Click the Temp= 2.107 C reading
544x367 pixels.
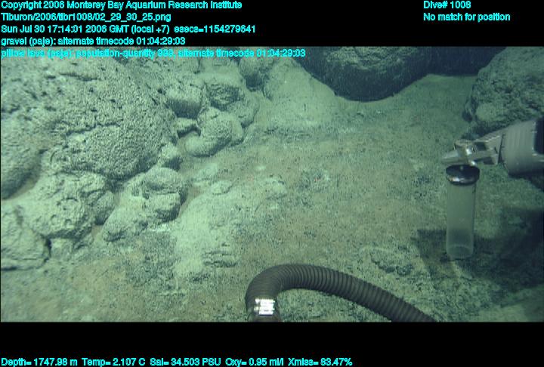point(113,362)
